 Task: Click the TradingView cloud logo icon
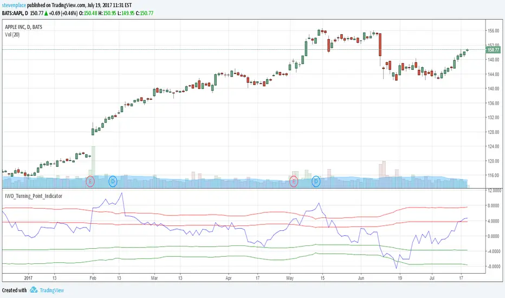pos(34,290)
